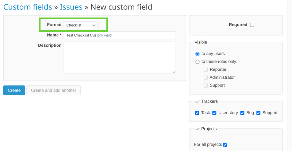Enable the Required checkbox
The width and height of the screenshot is (292, 151).
point(252,25)
